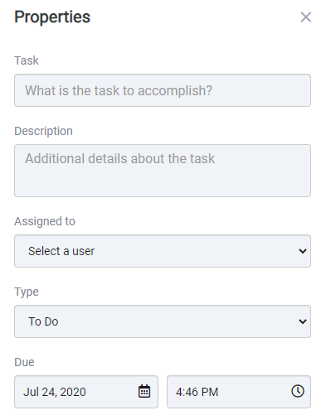Screen dimensions: 326x420
Task: Select the Jul 24, 2020 due date field
Action: click(x=86, y=392)
